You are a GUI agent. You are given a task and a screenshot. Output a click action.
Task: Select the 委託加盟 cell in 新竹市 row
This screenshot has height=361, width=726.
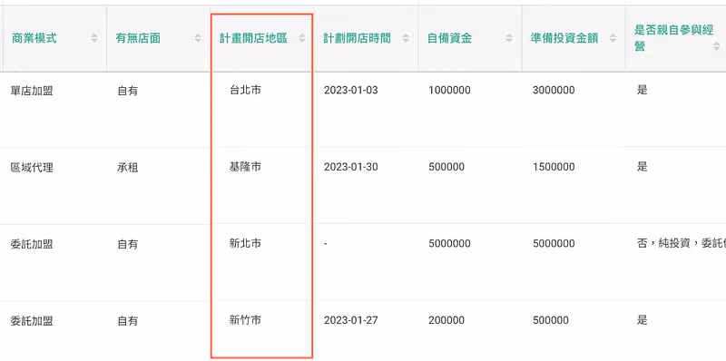[32, 321]
